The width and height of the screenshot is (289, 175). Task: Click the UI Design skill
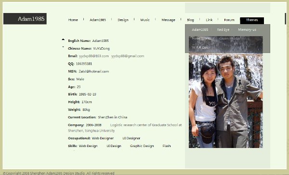[x=114, y=146]
